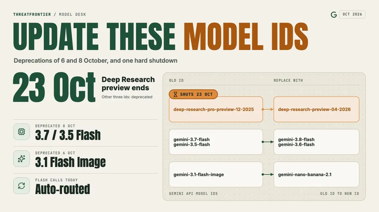Screen dimensions: 379x212
Task: Click the Deep Research preview ends text
Action: tap(128, 83)
